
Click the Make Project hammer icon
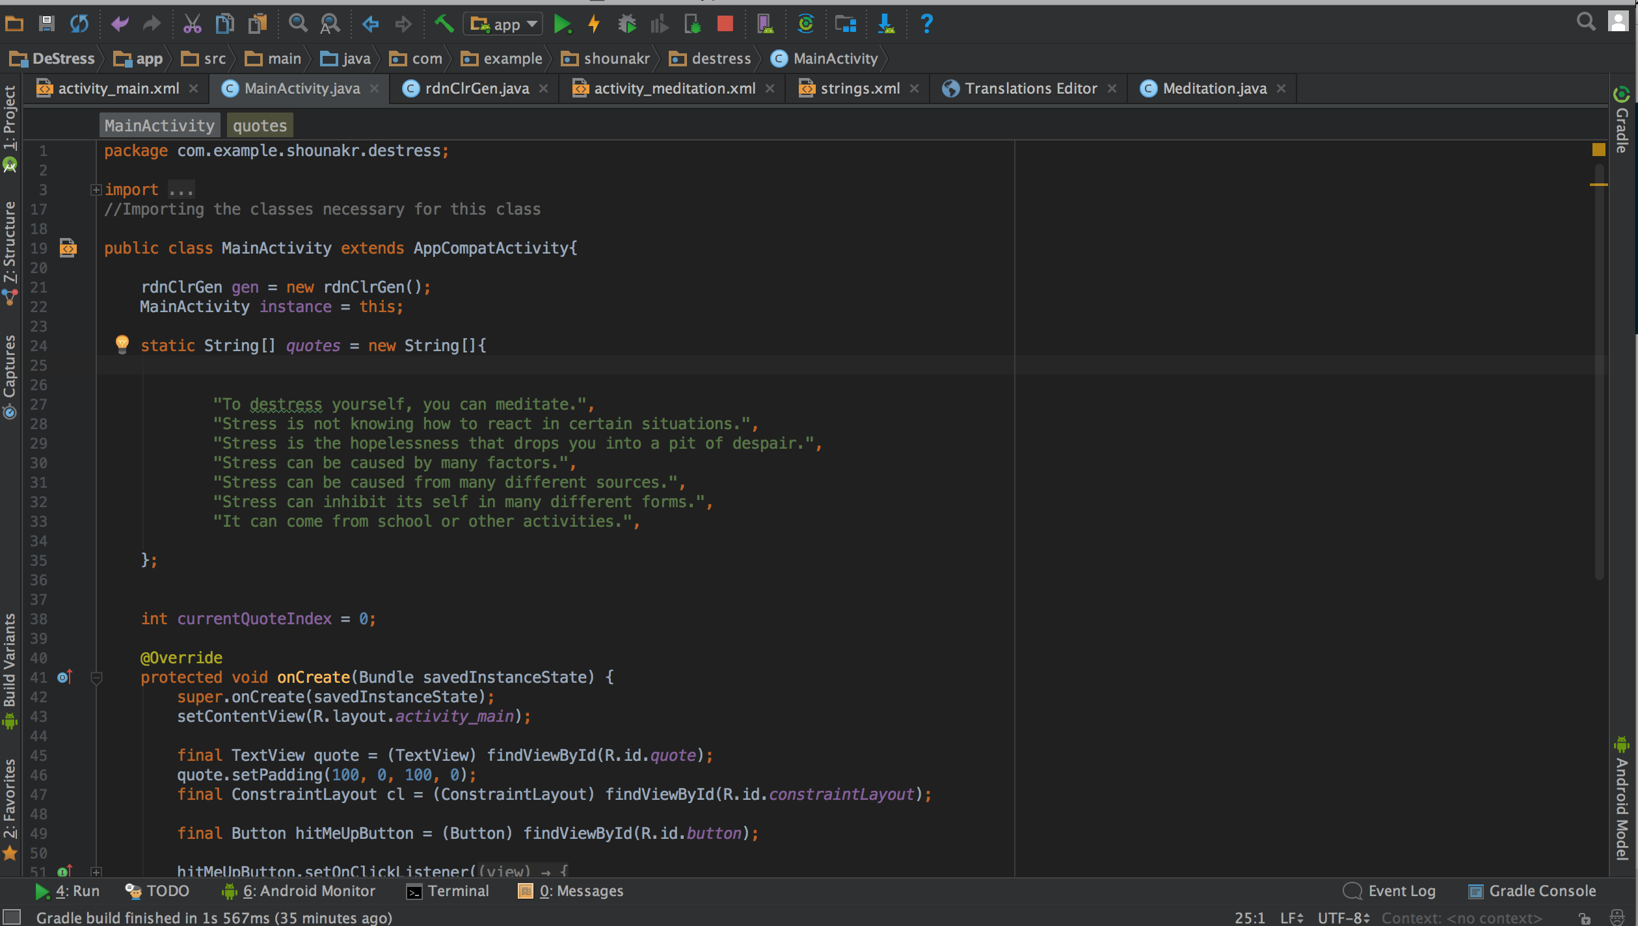point(444,25)
